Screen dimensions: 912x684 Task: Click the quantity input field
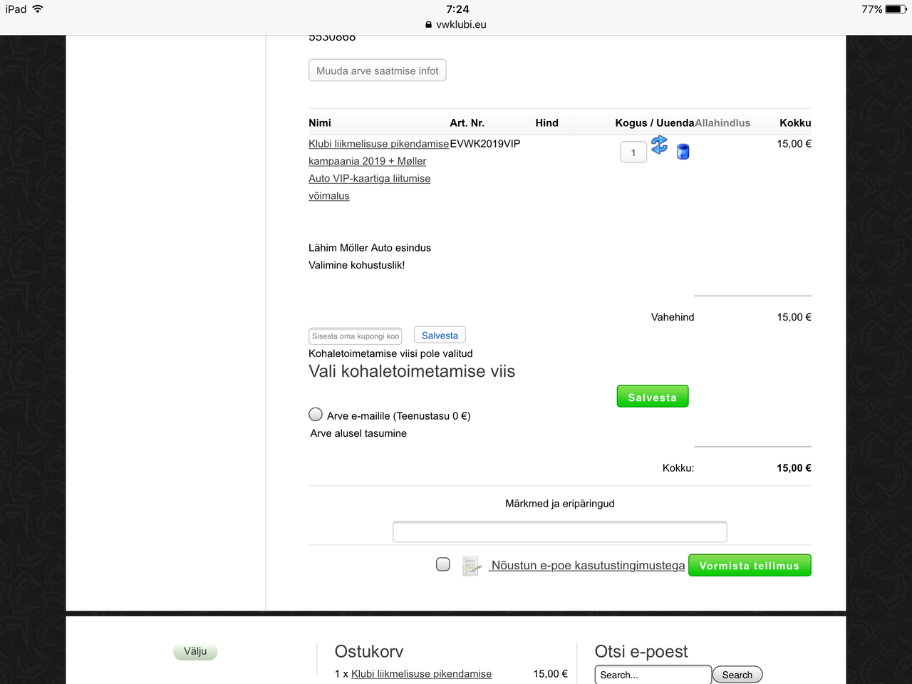633,152
